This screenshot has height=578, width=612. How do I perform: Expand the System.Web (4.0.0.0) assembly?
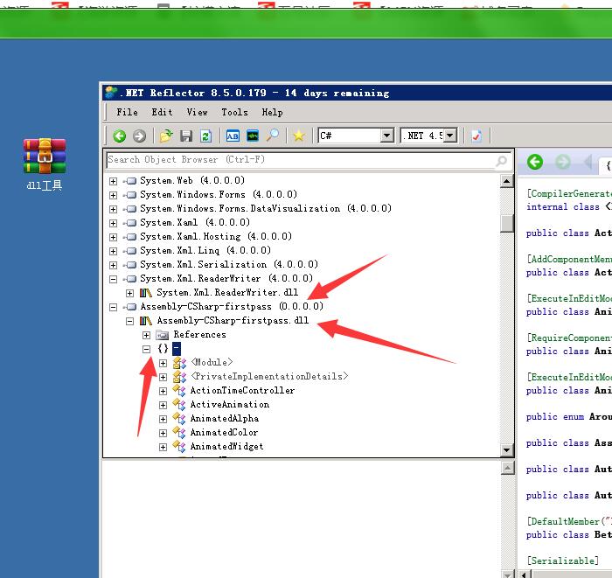114,181
